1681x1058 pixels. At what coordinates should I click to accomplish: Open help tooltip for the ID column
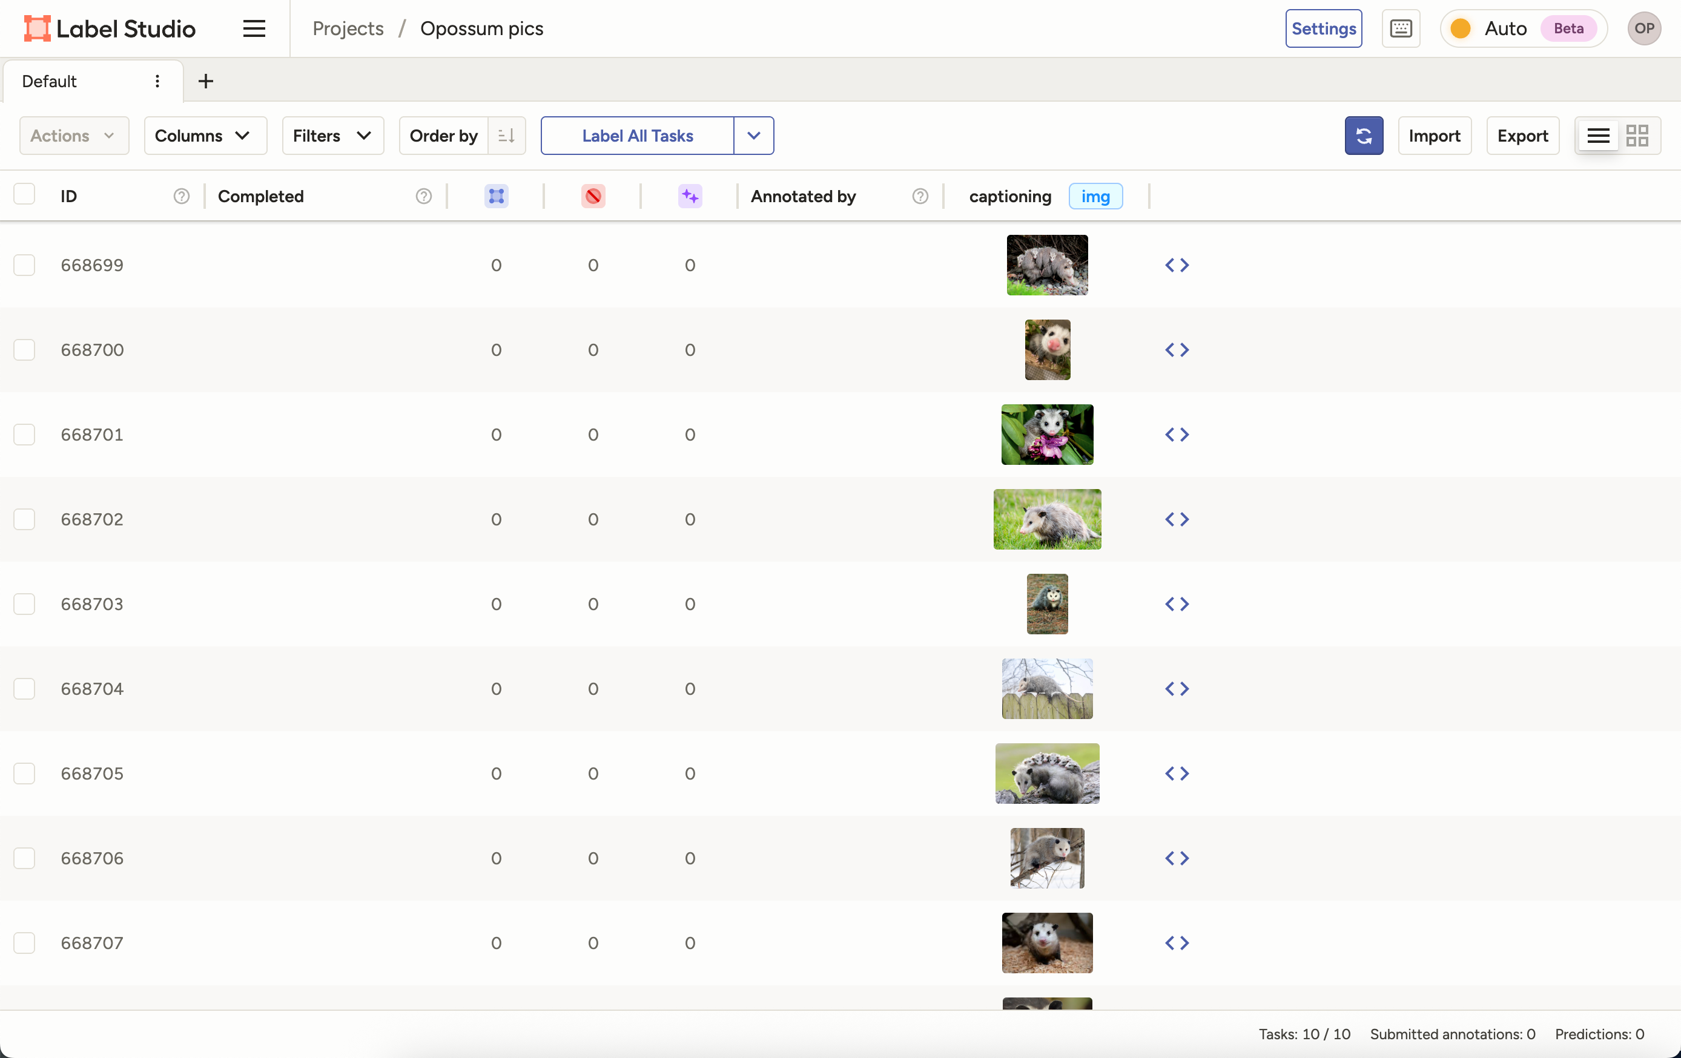182,196
